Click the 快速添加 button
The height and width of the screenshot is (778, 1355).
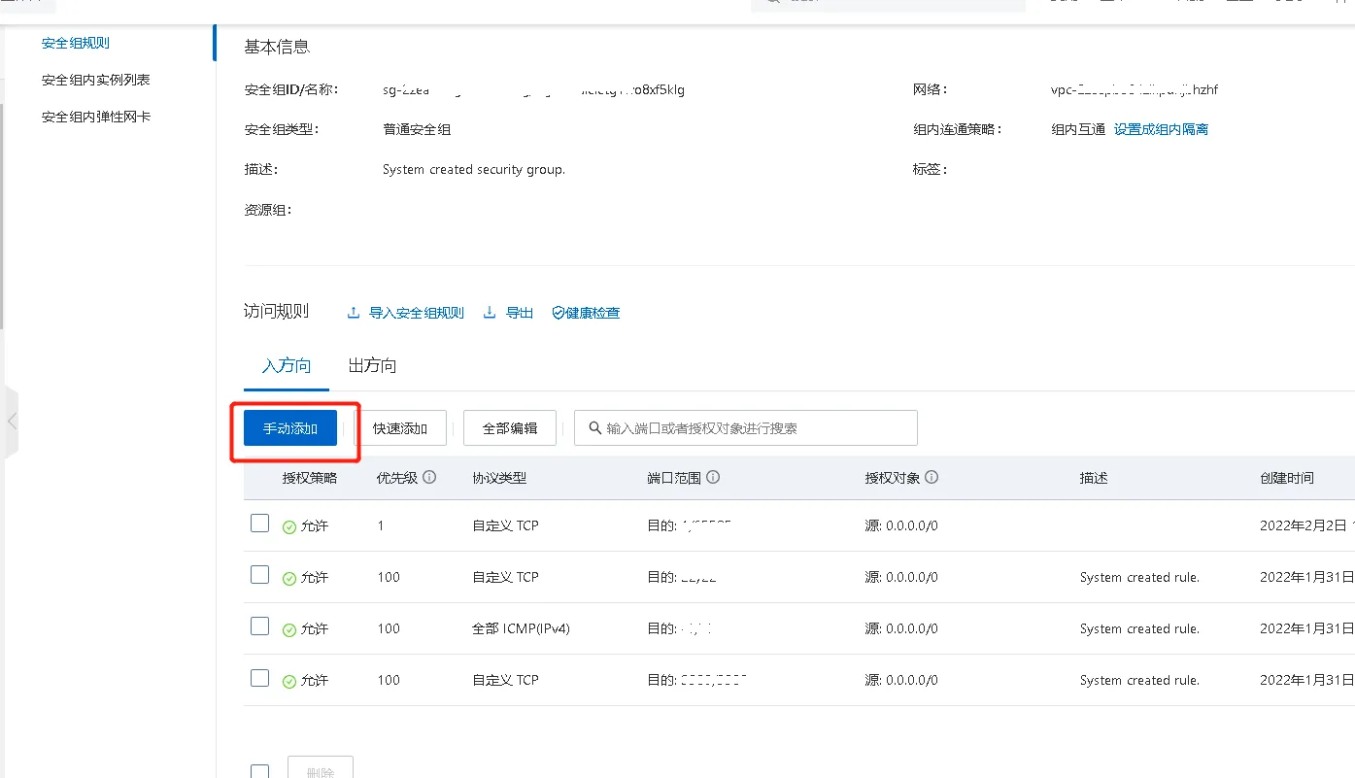point(400,428)
